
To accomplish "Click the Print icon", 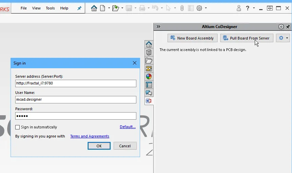I will pos(142,8).
